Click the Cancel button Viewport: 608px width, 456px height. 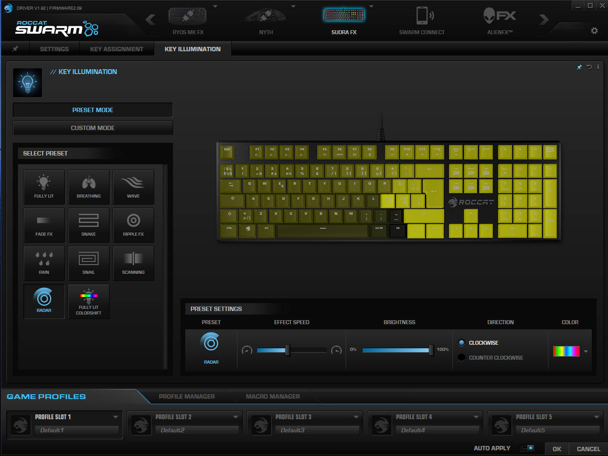pos(588,449)
